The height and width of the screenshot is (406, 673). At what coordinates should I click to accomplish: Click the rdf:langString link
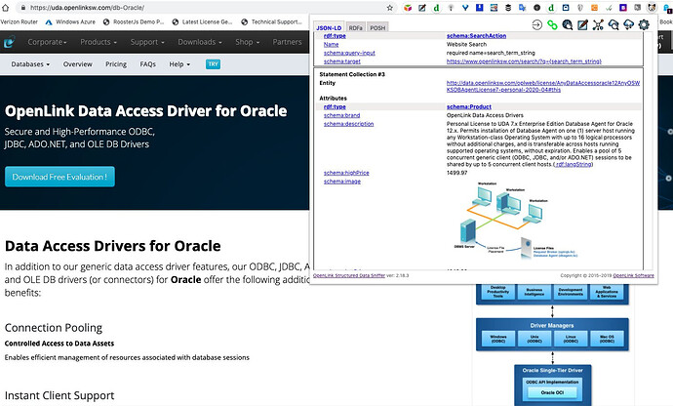pyautogui.click(x=574, y=165)
